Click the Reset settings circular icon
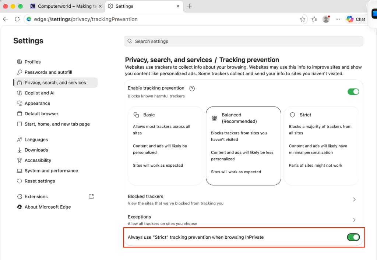377x260 pixels. pos(20,181)
